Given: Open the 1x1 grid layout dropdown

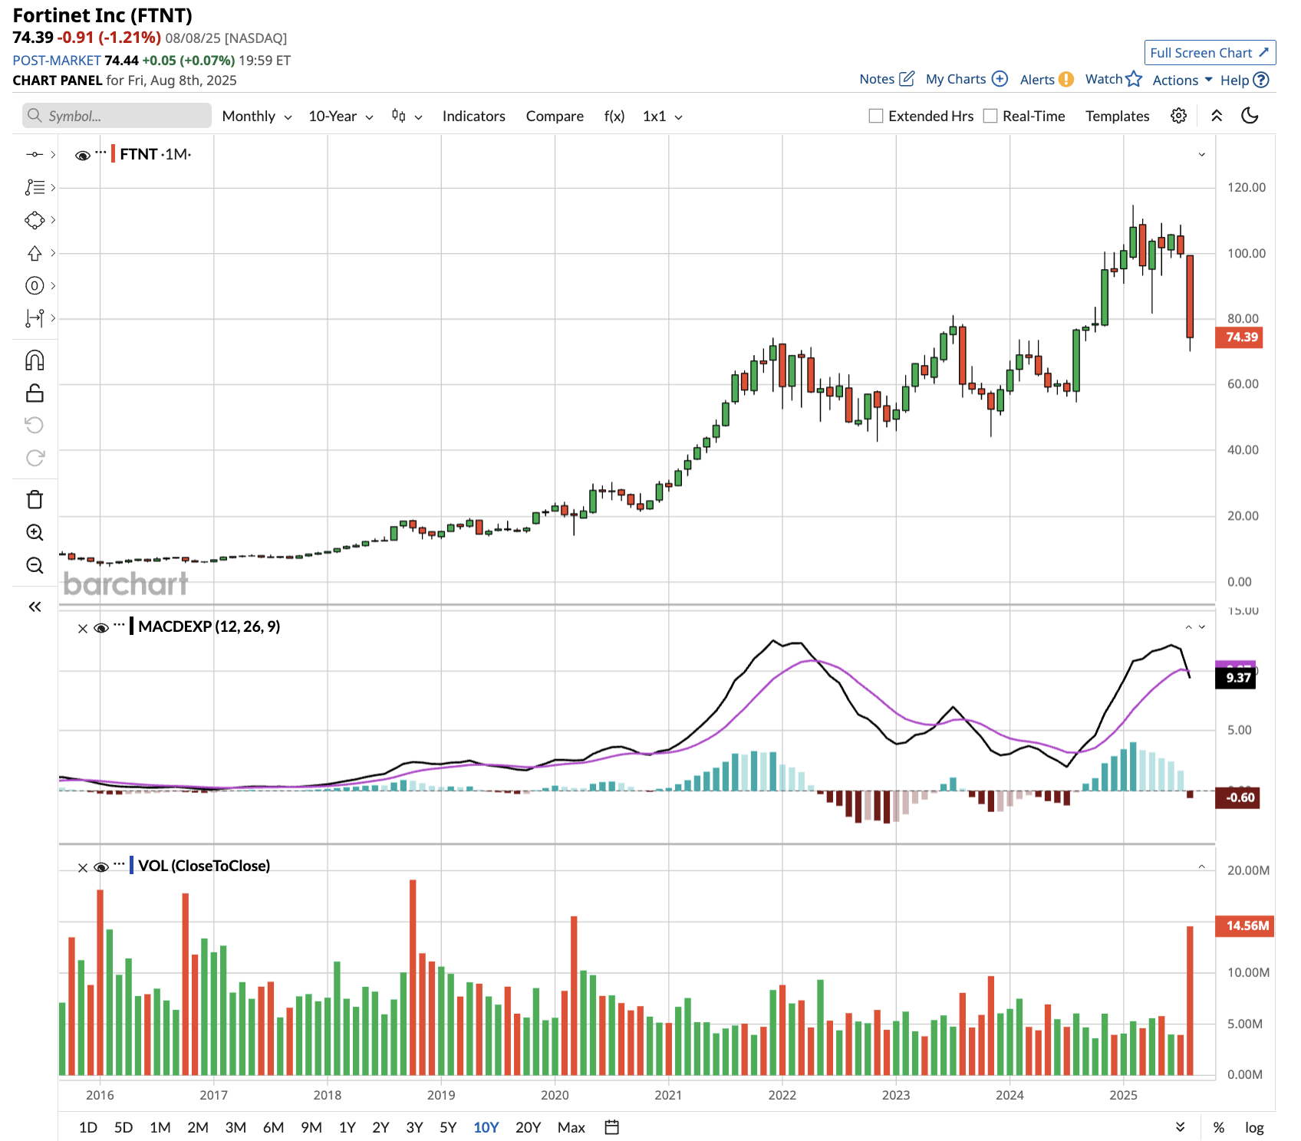Looking at the screenshot, I should coord(663,117).
